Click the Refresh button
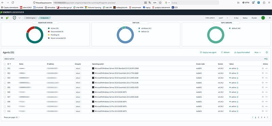The width and height of the screenshot is (272, 126). [x=225, y=52]
